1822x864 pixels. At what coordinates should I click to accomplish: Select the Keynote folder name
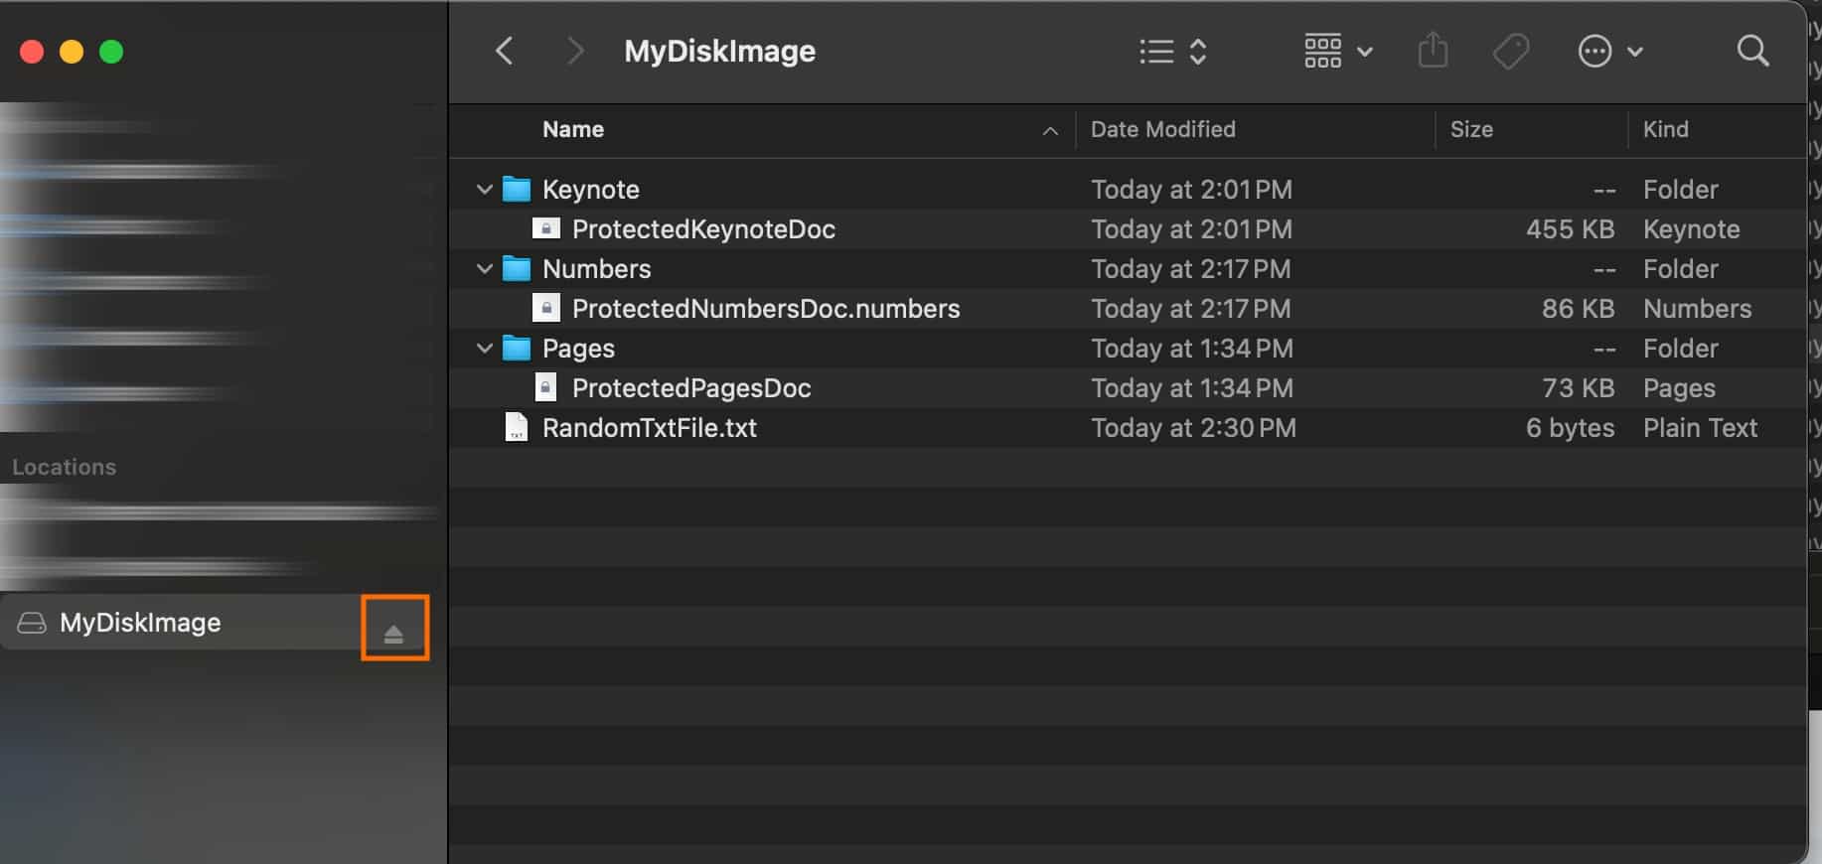(x=591, y=190)
